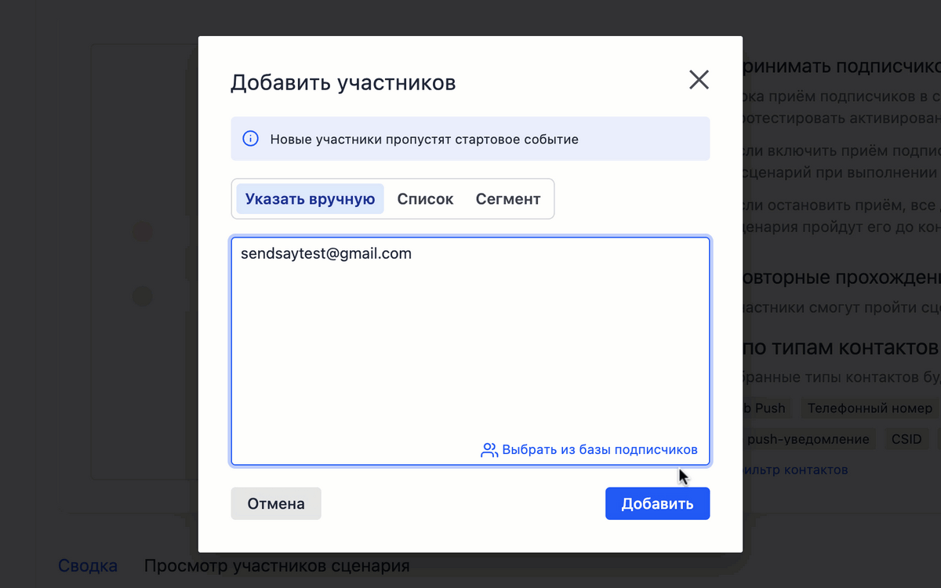The height and width of the screenshot is (588, 941).
Task: Click the Добавить участников dialog title
Action: (343, 82)
